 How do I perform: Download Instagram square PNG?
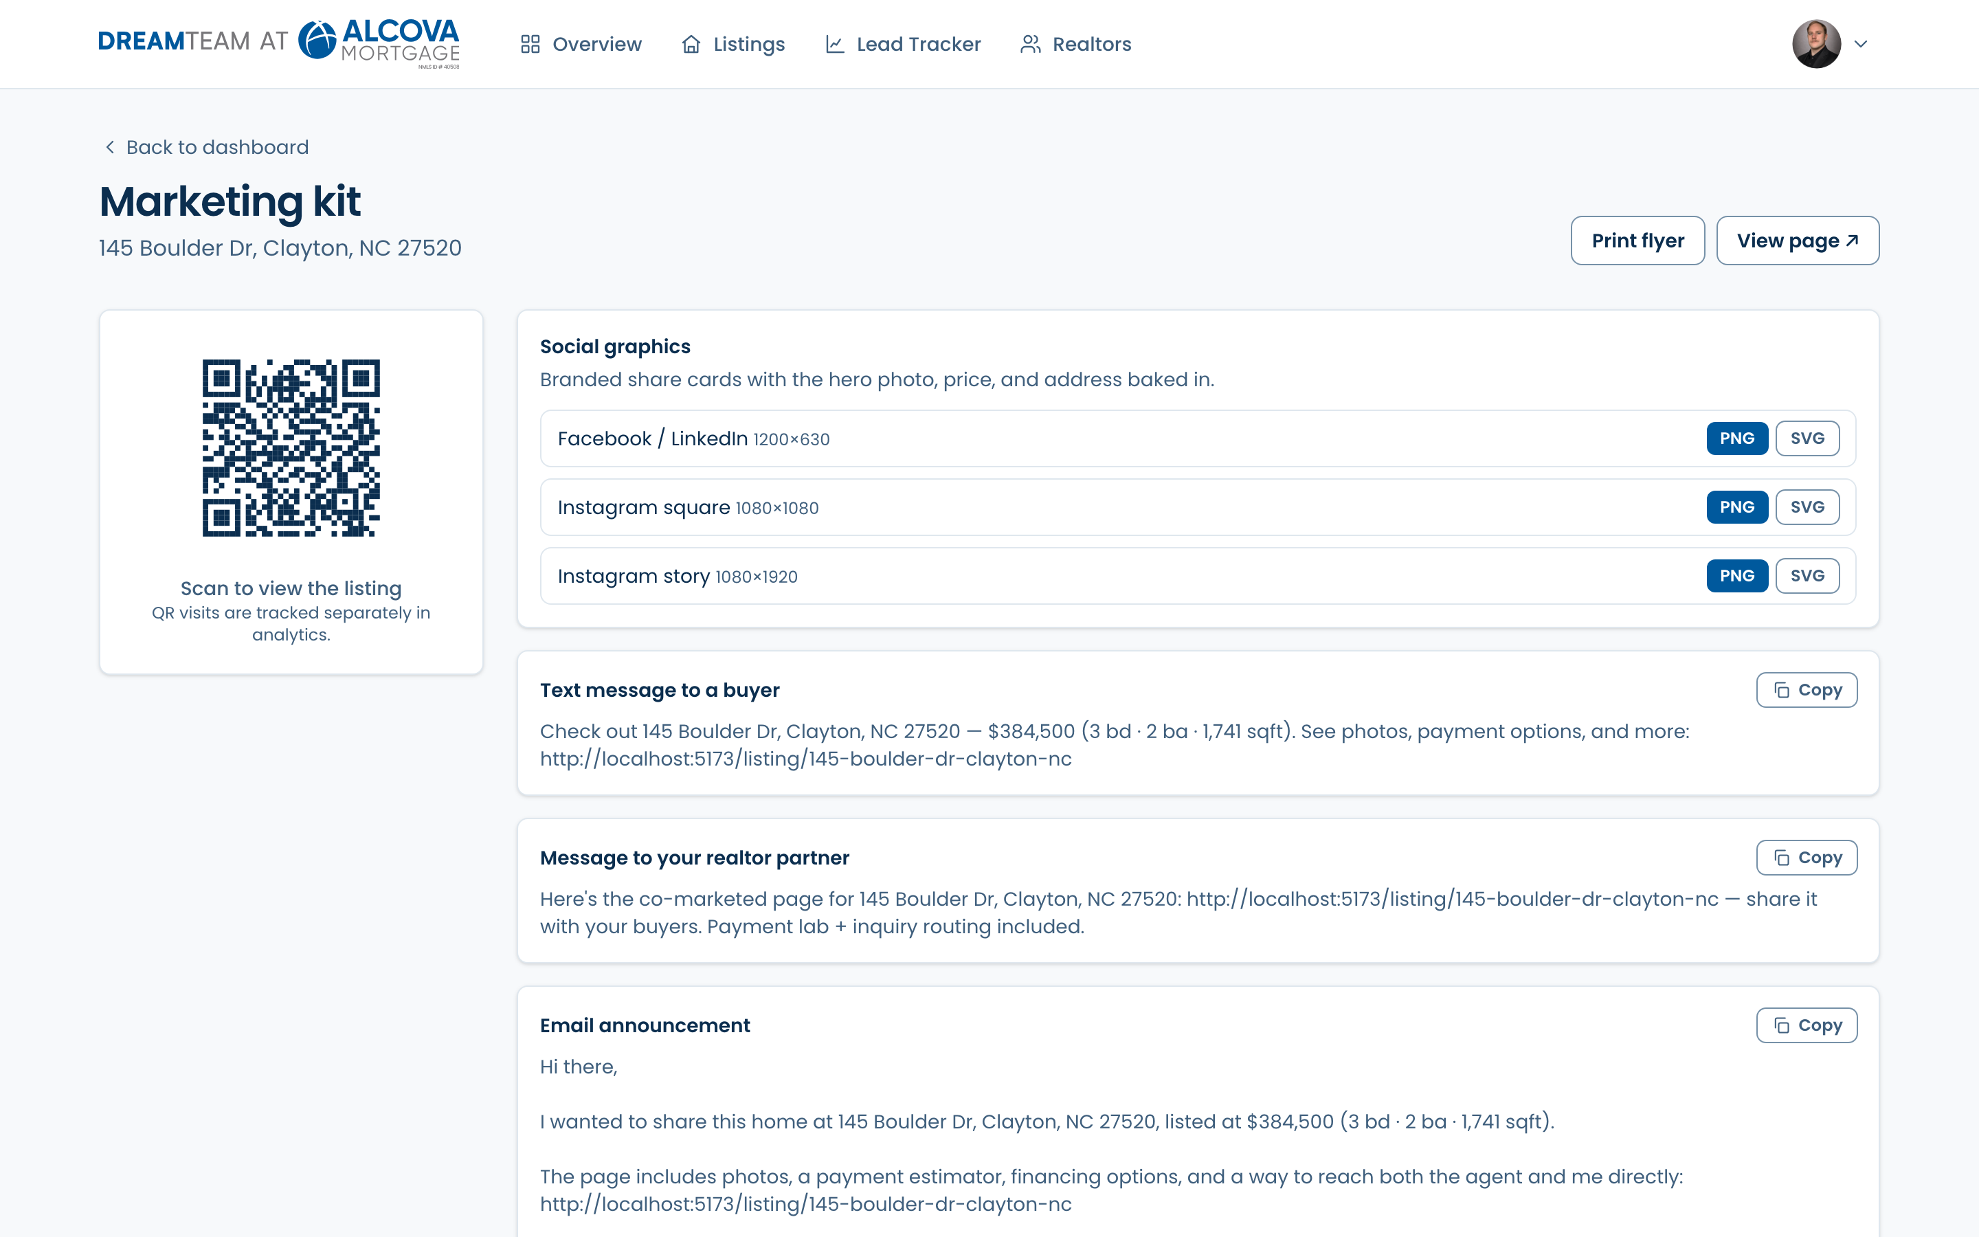point(1737,507)
